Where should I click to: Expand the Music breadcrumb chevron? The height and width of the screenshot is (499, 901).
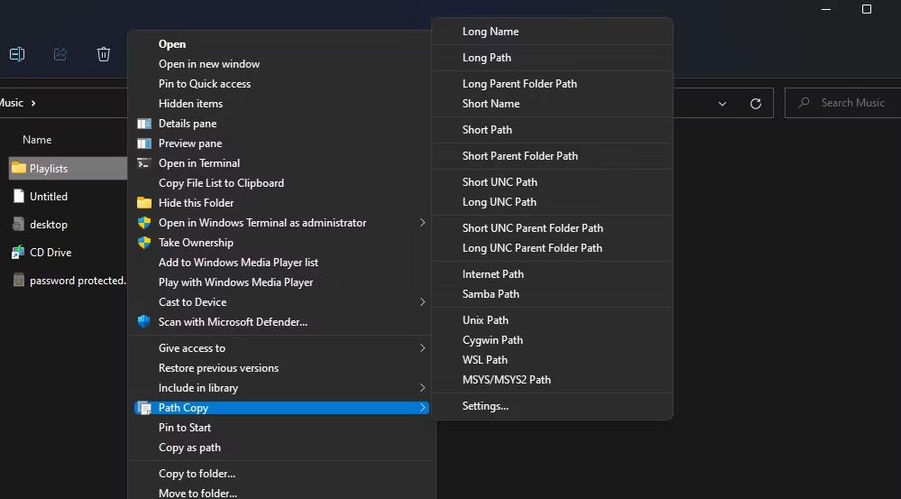pyautogui.click(x=33, y=103)
